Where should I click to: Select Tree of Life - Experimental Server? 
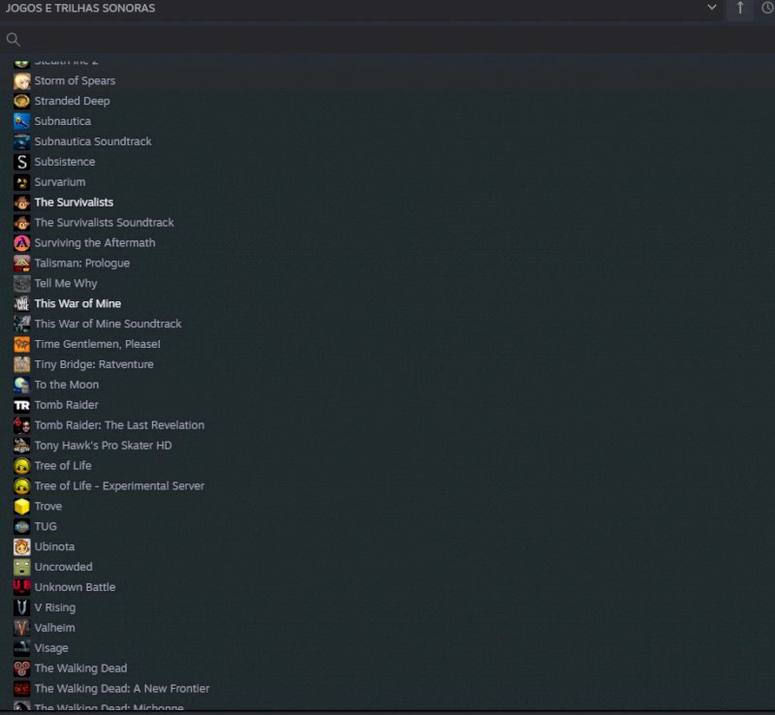point(119,486)
